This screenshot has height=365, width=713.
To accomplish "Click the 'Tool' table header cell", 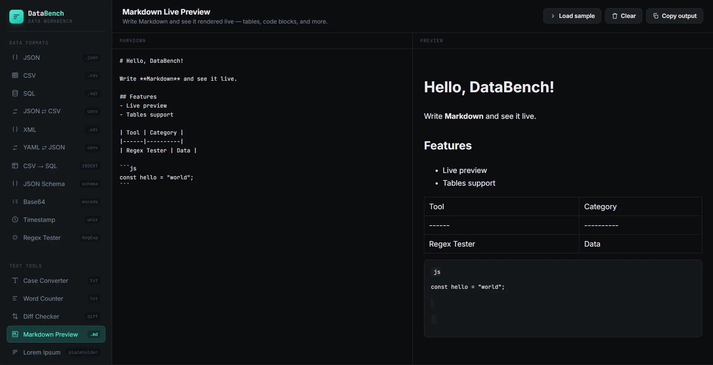I will [x=502, y=207].
